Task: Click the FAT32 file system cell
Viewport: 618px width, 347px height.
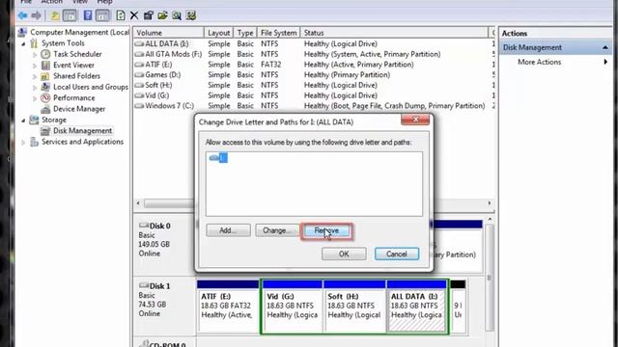Action: [270, 65]
